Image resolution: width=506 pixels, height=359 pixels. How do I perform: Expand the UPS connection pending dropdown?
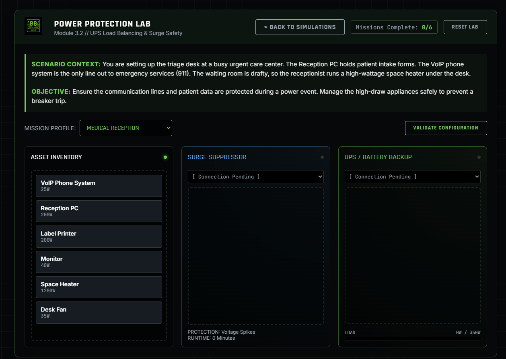(412, 177)
